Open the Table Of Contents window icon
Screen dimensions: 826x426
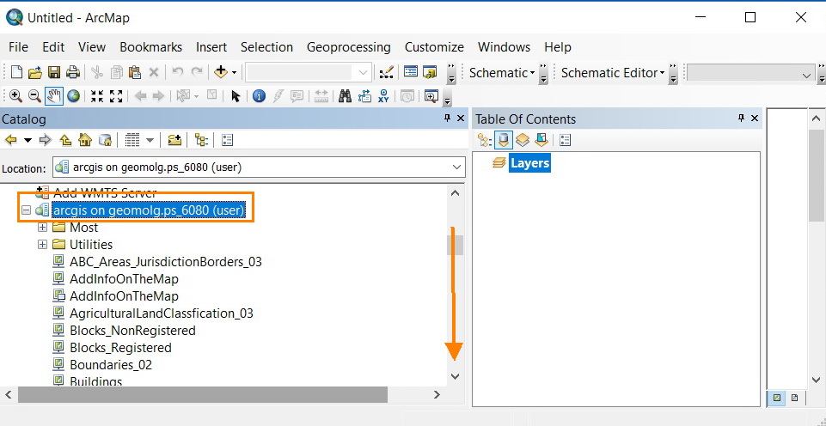pos(410,71)
